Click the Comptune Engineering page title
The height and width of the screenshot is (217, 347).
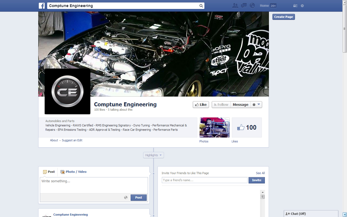pyautogui.click(x=125, y=104)
